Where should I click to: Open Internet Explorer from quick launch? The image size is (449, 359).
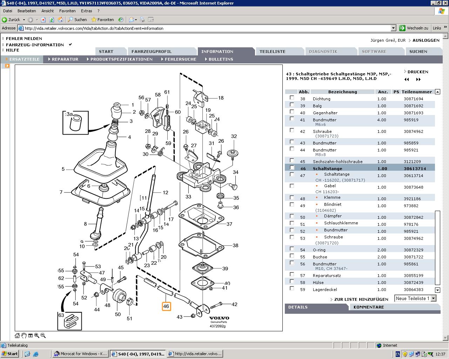[x=35, y=354]
